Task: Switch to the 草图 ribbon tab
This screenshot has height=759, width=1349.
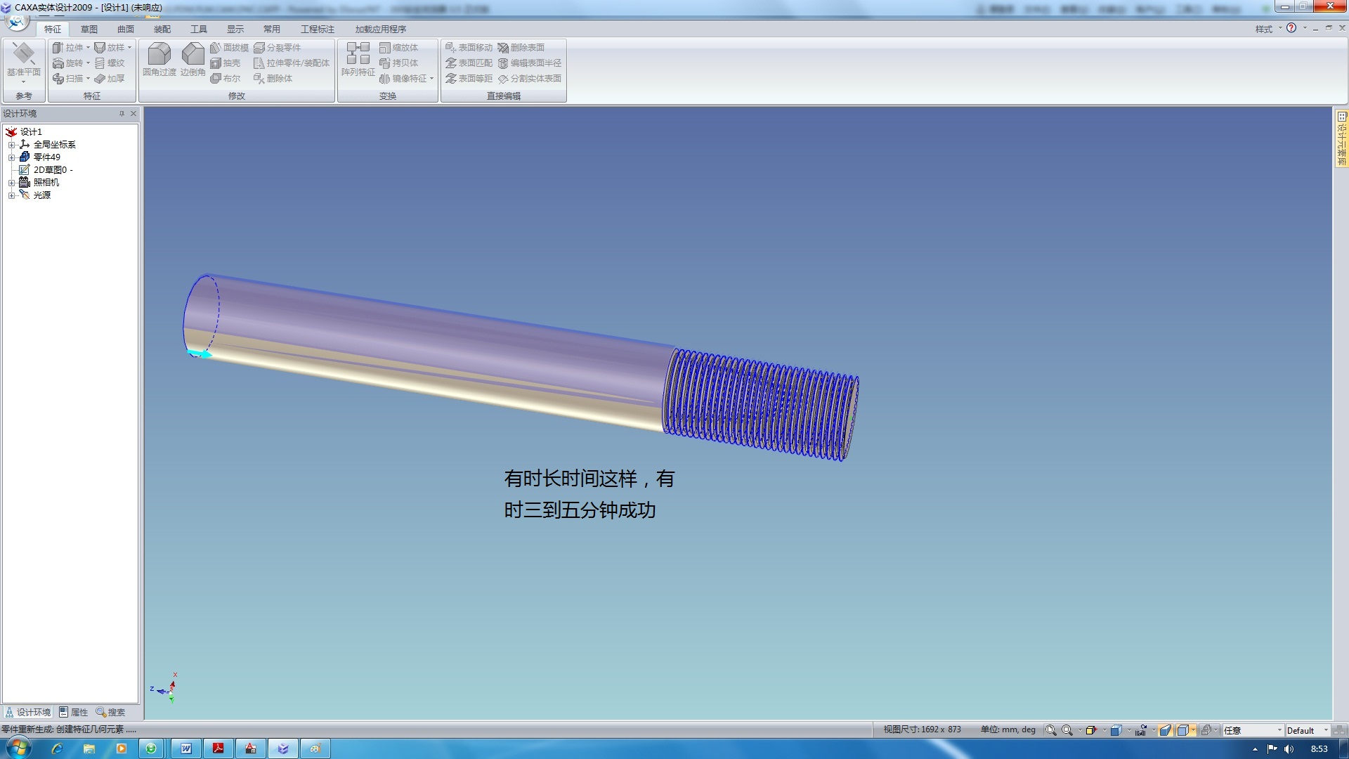Action: [89, 29]
